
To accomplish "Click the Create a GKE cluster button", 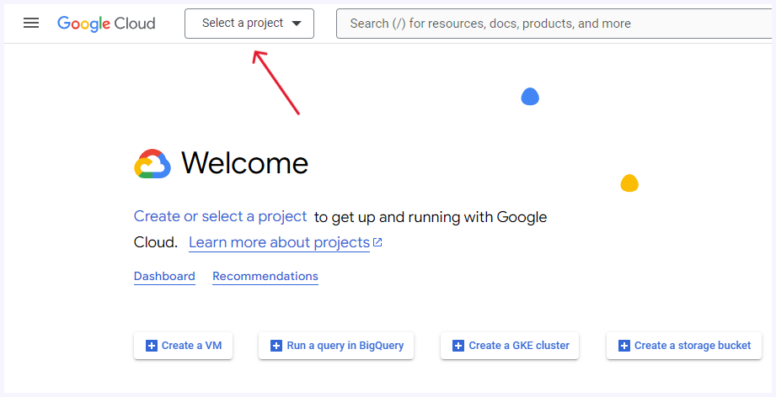I will (x=510, y=346).
